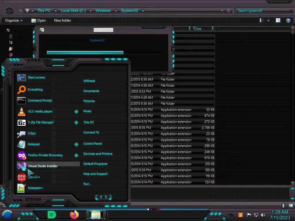Expand the Windows breadcrumb separator
295x221 pixels.
116,11
